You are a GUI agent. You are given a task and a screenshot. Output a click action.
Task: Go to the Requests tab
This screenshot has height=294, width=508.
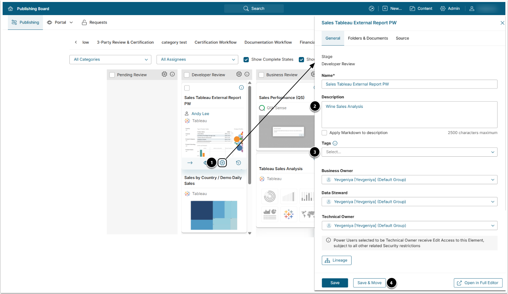click(x=94, y=22)
